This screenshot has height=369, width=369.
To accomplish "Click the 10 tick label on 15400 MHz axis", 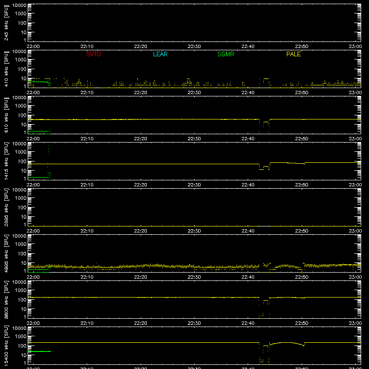I will pyautogui.click(x=24, y=355).
